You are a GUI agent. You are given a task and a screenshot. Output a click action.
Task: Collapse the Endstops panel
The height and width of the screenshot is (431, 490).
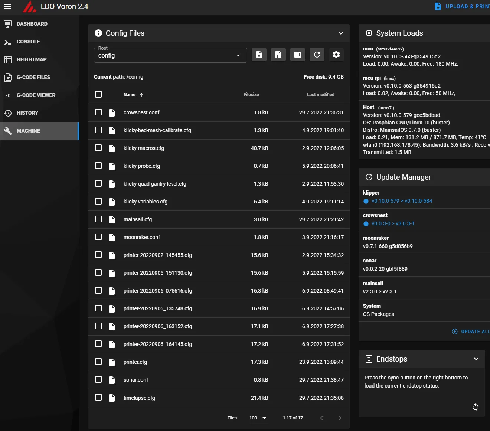point(476,359)
